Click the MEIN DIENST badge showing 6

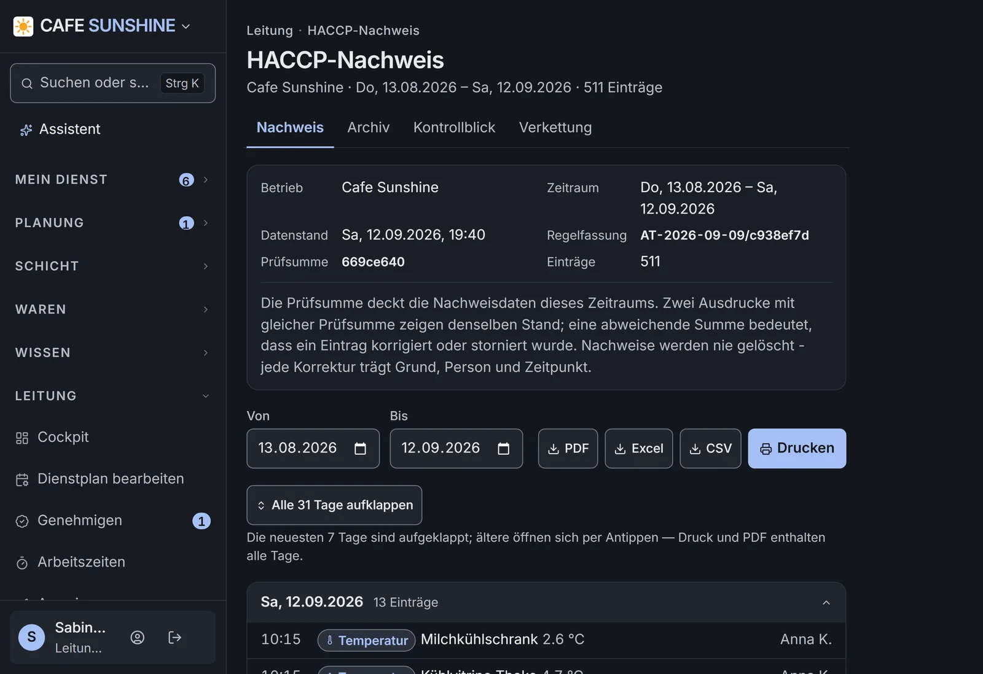tap(186, 180)
